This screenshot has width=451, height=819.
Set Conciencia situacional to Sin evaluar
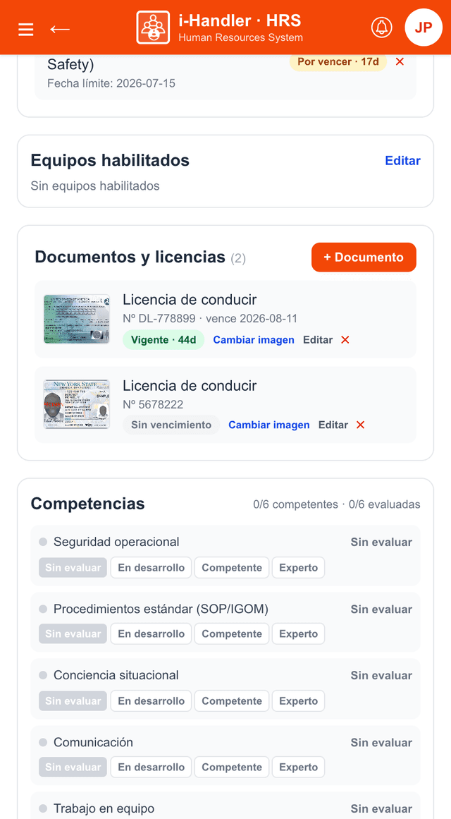[73, 701]
